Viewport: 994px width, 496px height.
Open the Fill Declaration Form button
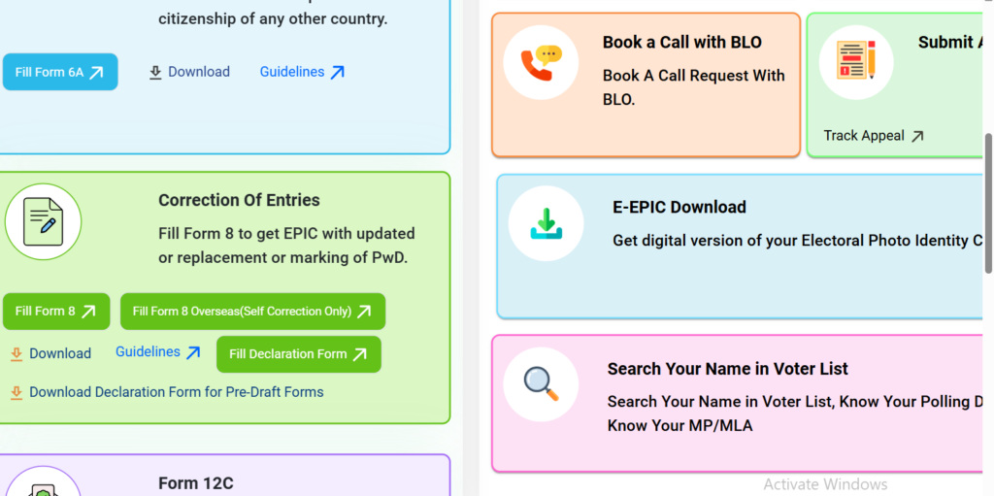pyautogui.click(x=298, y=354)
